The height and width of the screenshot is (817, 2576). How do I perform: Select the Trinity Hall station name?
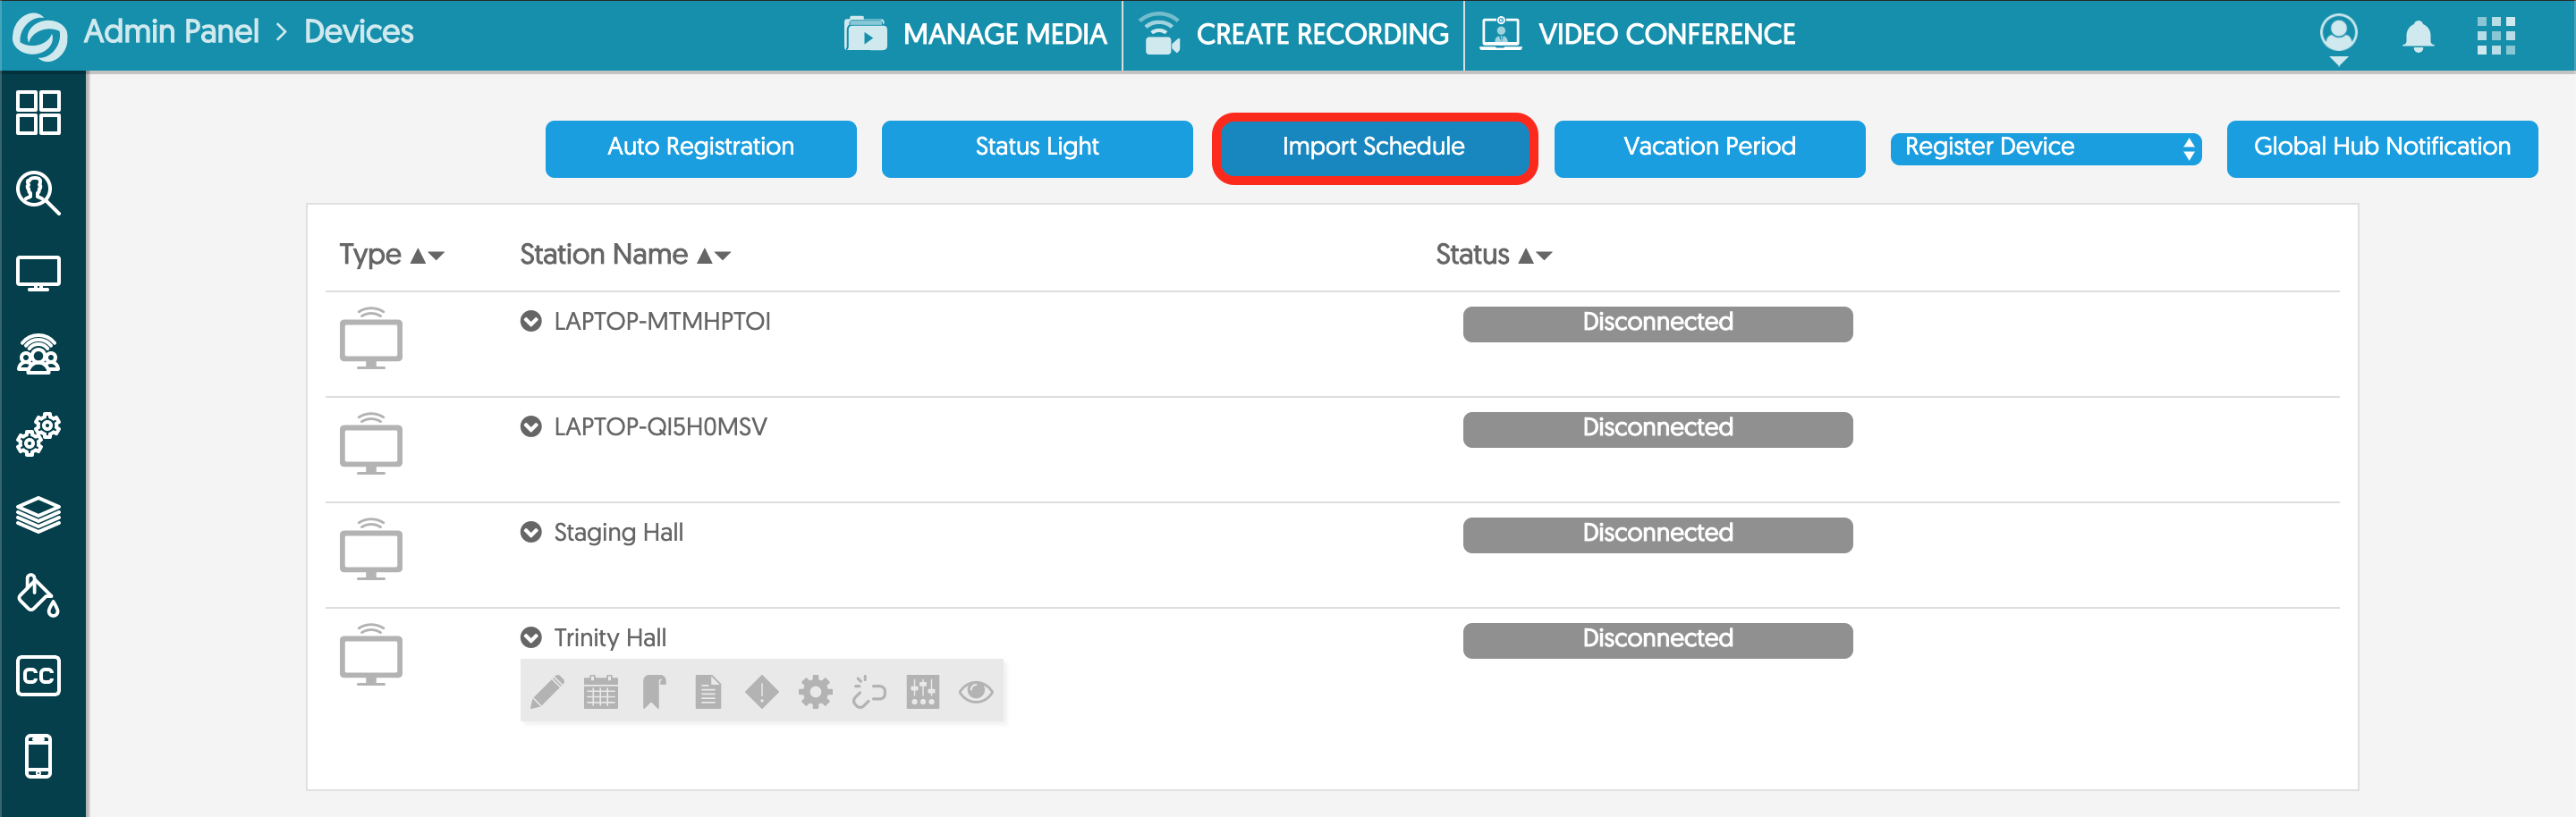pos(609,637)
